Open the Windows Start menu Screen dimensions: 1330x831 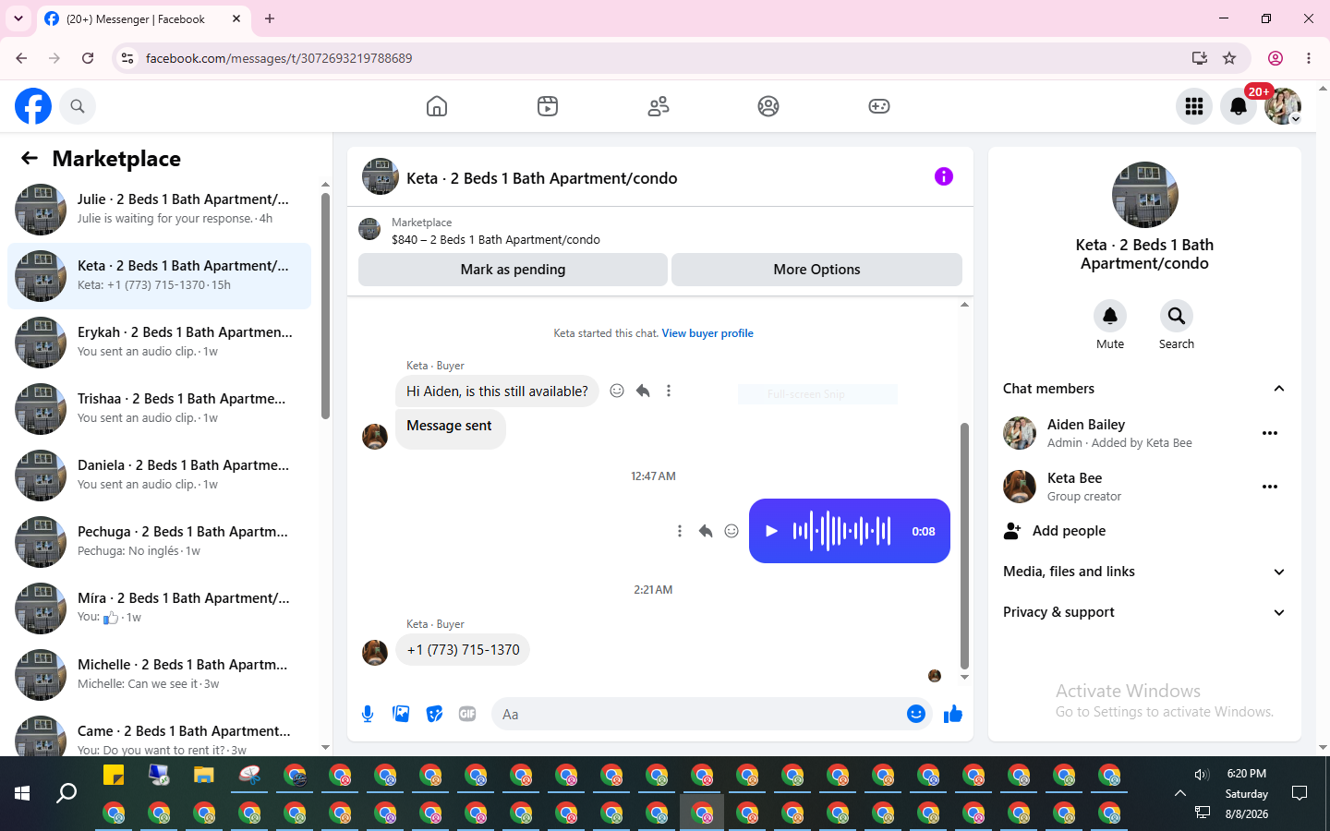pos(22,793)
